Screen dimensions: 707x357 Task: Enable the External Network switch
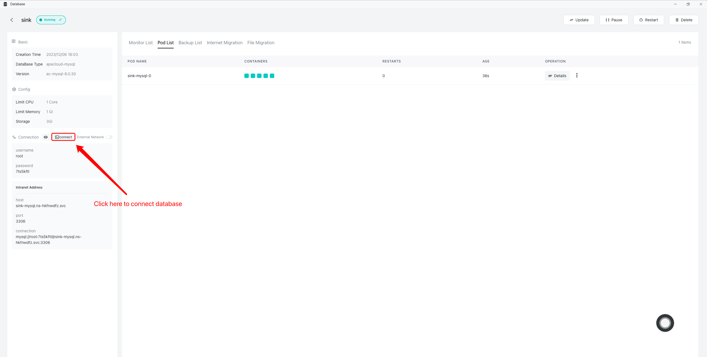pyautogui.click(x=109, y=137)
